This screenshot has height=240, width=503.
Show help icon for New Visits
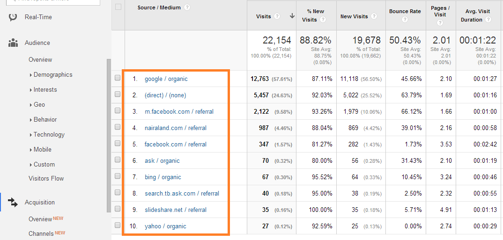(373, 16)
